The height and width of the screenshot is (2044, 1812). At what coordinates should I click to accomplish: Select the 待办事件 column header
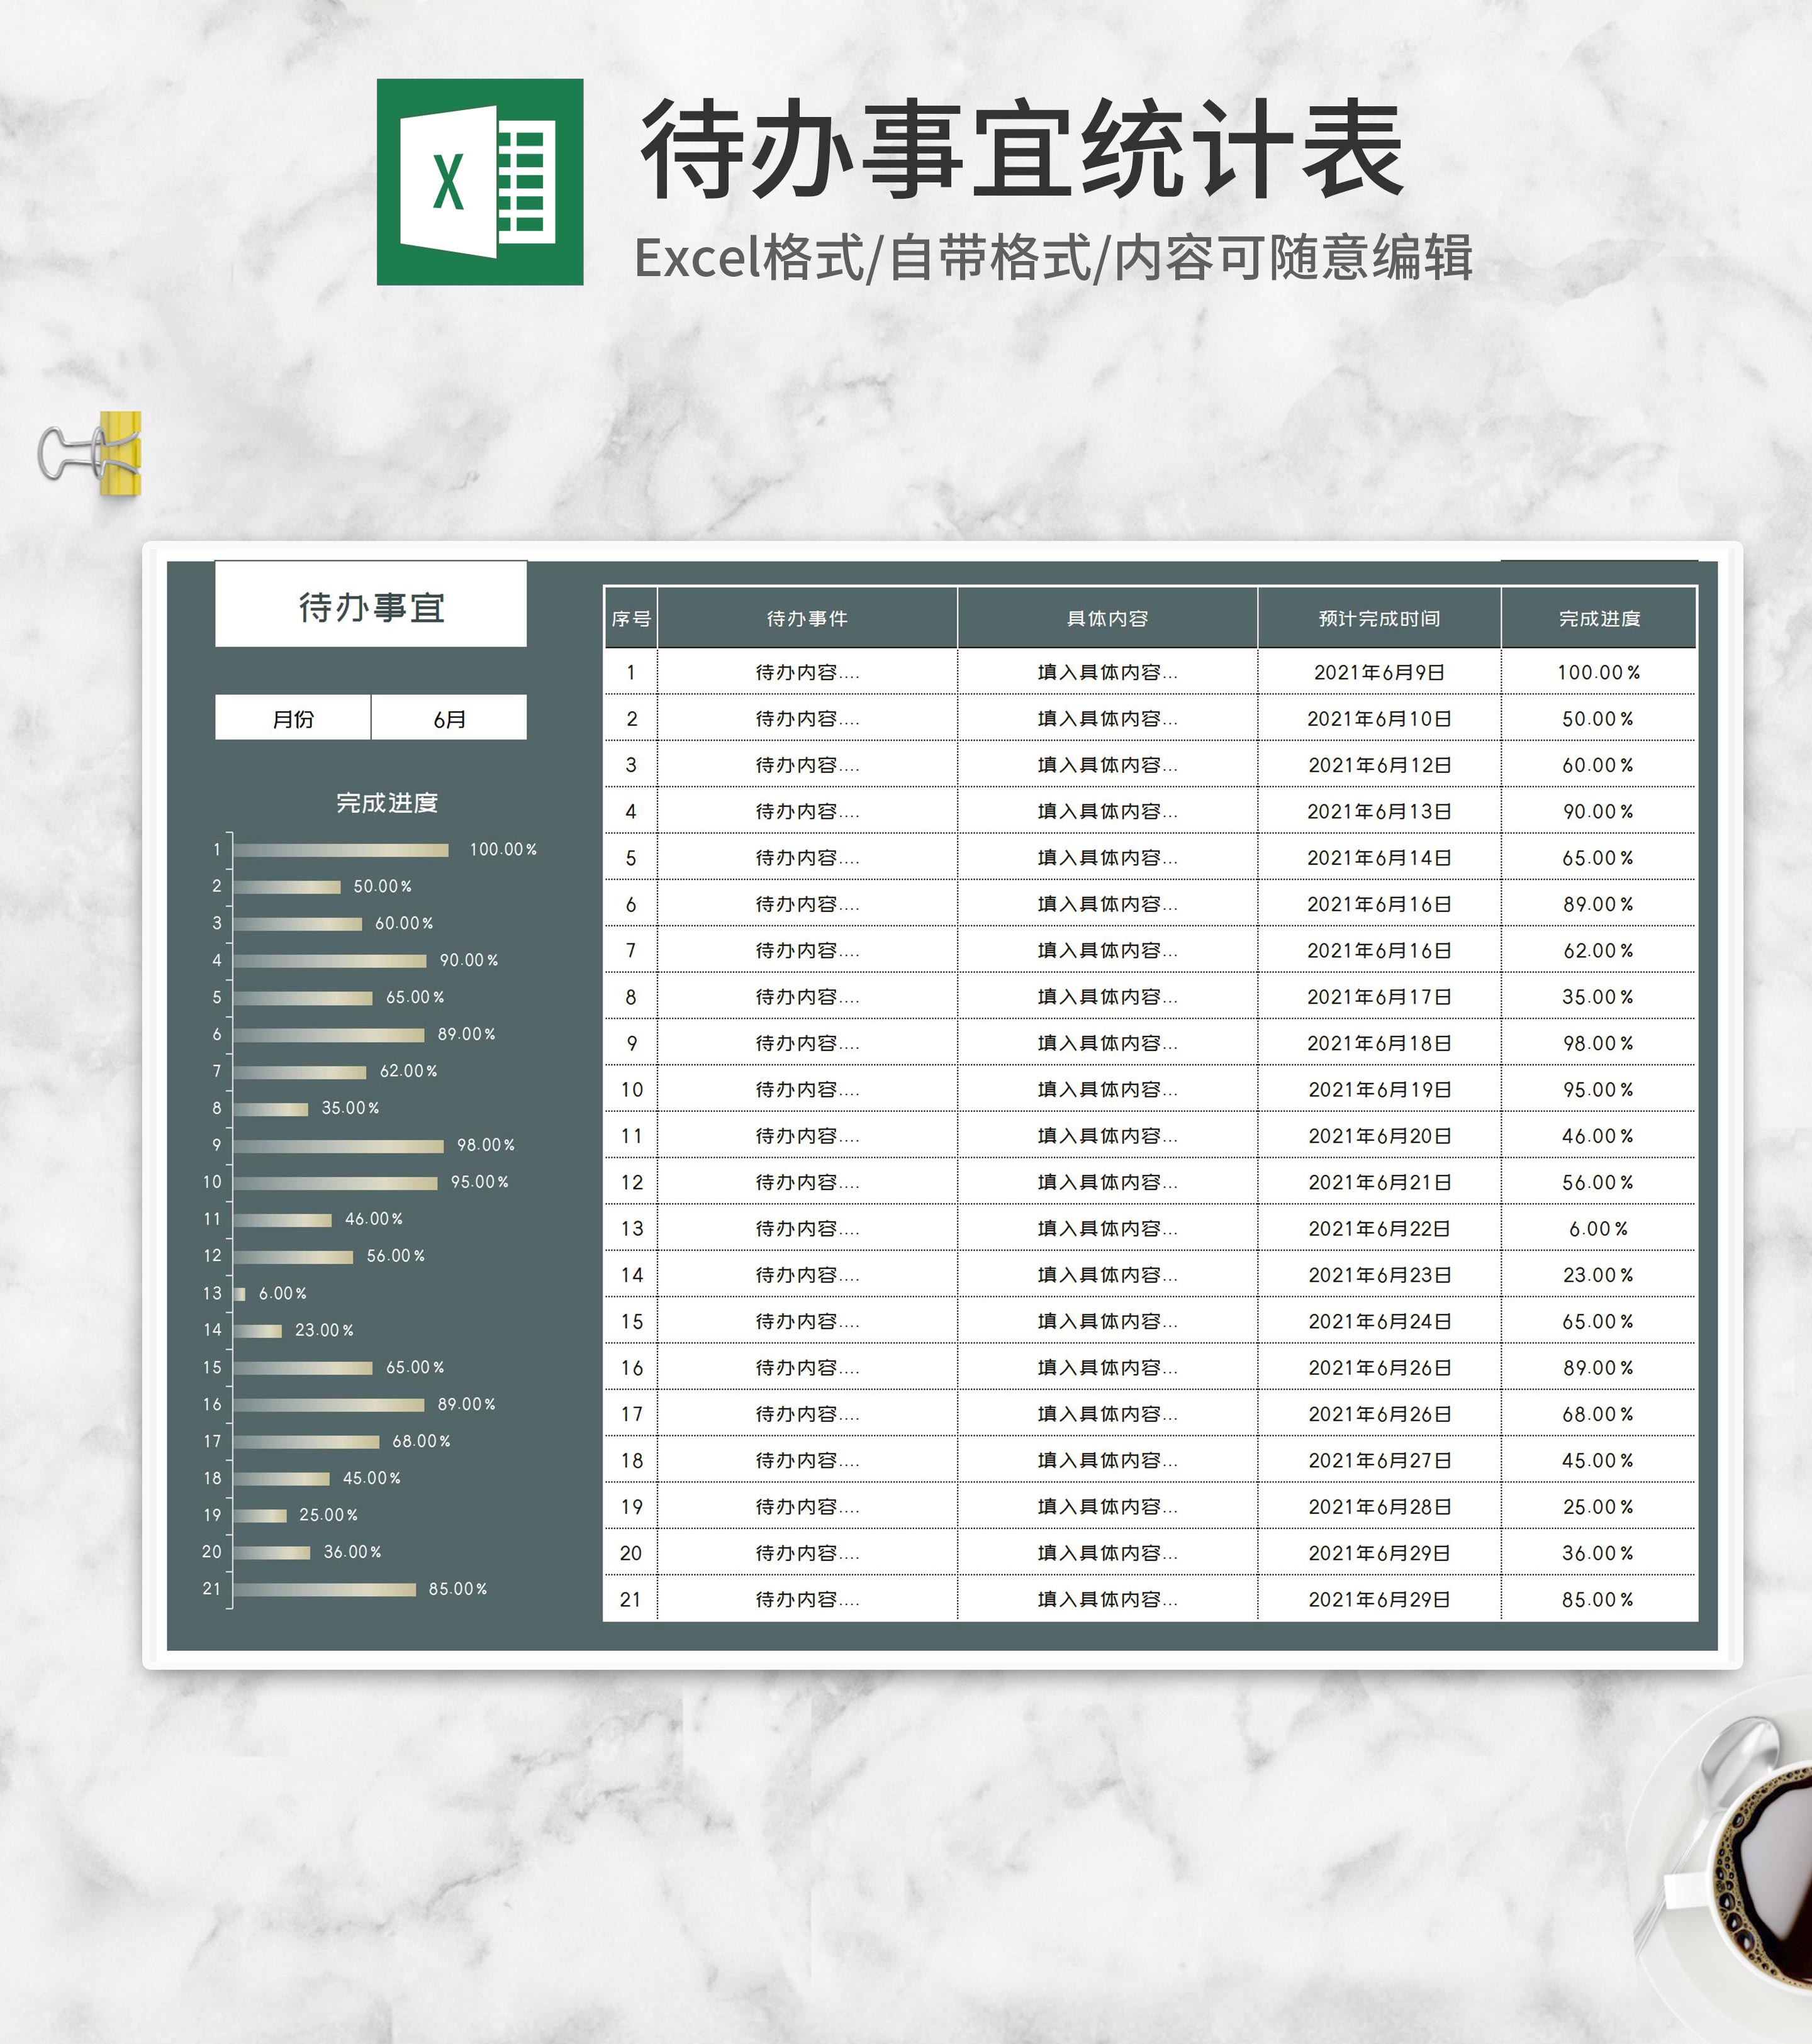click(807, 618)
